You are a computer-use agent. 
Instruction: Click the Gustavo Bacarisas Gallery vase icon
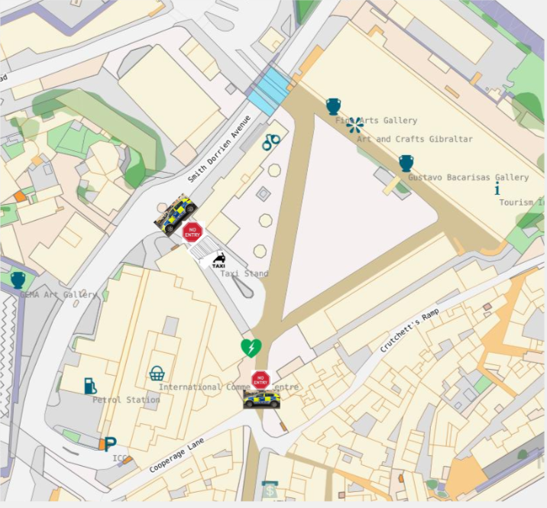tap(406, 163)
